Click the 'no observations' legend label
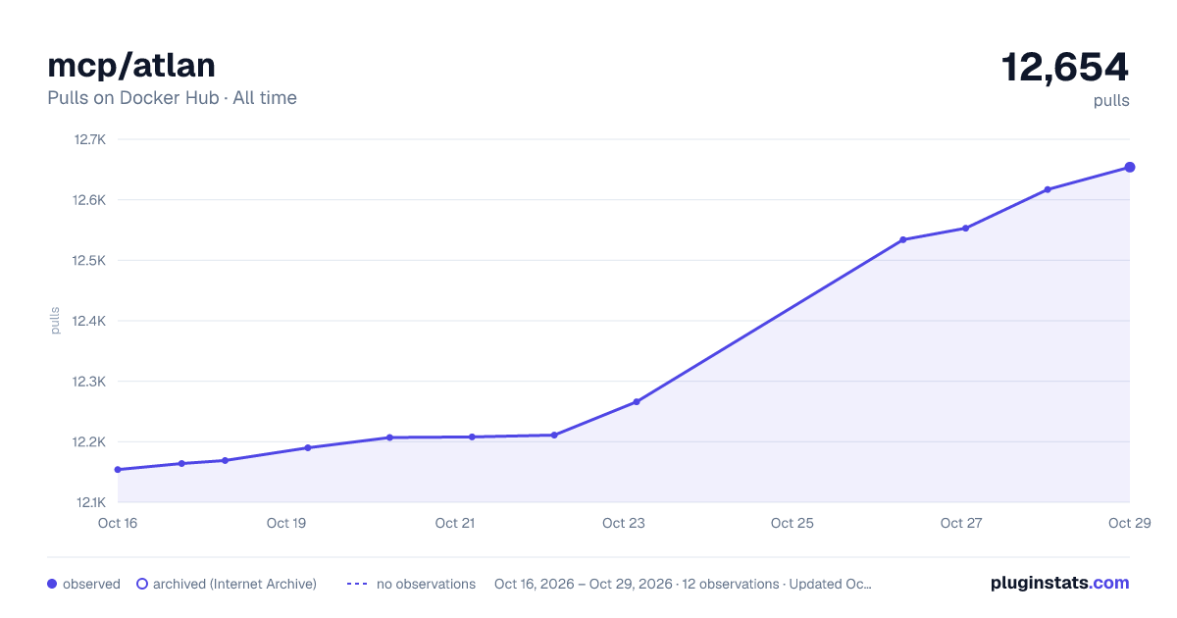Screen dimensions: 1177x618 (x=426, y=584)
